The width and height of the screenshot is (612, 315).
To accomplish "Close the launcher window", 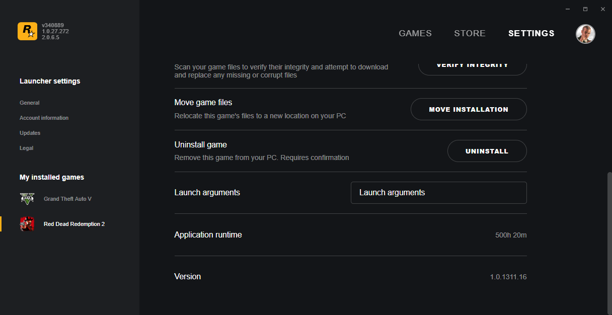I will pyautogui.click(x=602, y=9).
